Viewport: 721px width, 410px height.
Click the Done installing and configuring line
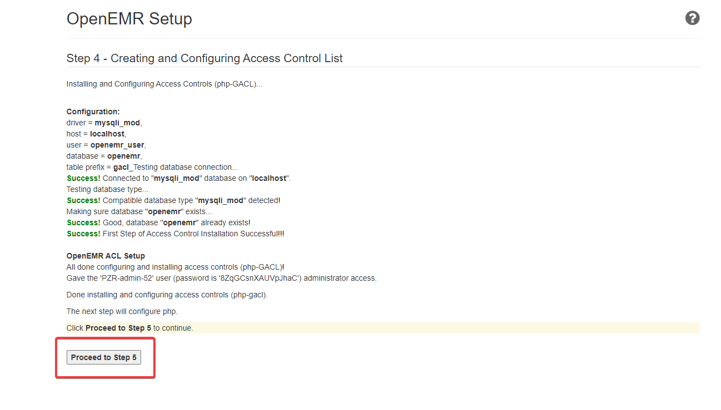pyautogui.click(x=167, y=295)
